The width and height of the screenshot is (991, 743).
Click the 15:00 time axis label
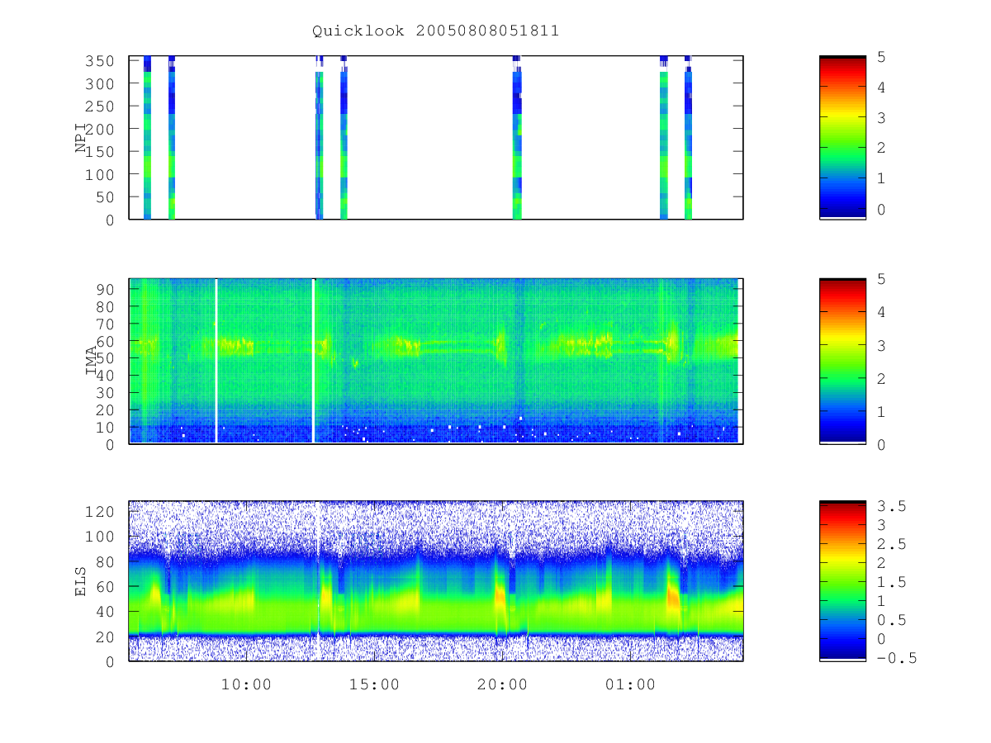click(x=374, y=684)
